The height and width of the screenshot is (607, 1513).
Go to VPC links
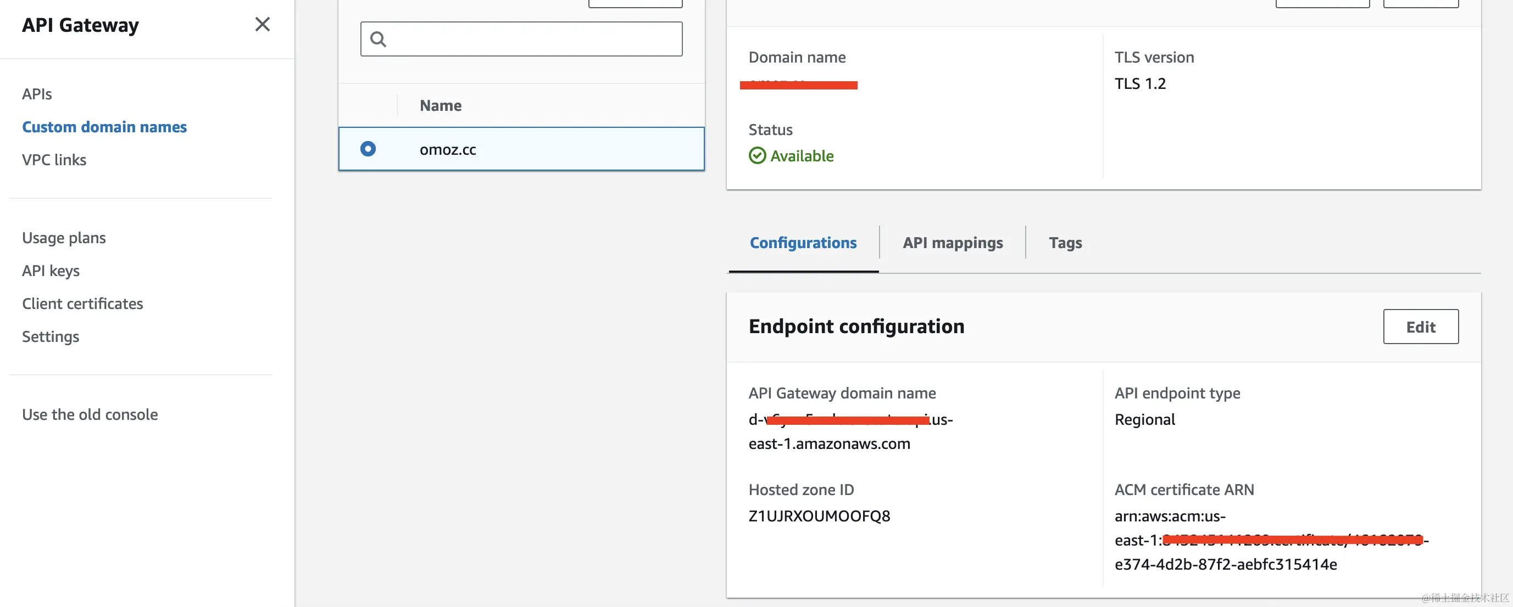[54, 160]
